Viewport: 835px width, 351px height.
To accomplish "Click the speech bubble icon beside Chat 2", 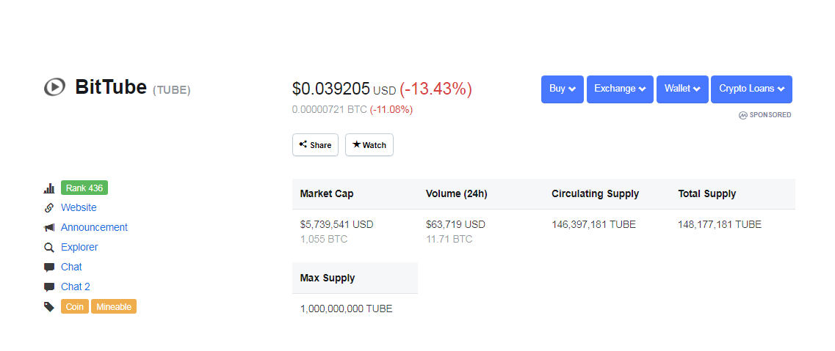I will 49,287.
